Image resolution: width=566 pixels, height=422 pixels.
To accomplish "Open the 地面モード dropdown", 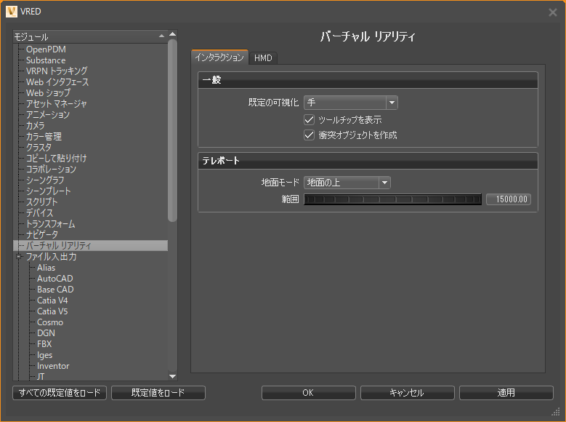I will [347, 183].
